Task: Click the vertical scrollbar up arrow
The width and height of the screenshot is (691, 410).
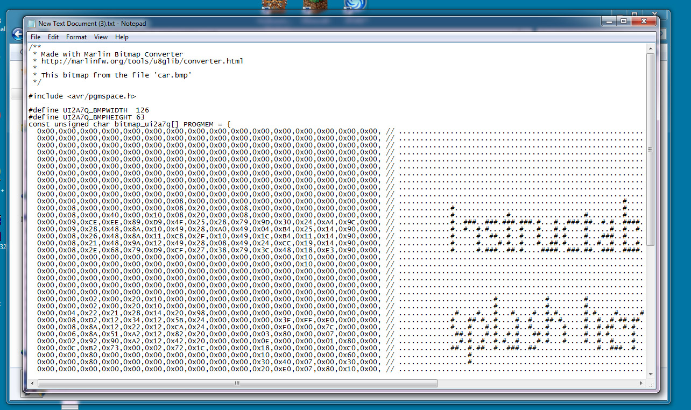Action: coord(650,48)
